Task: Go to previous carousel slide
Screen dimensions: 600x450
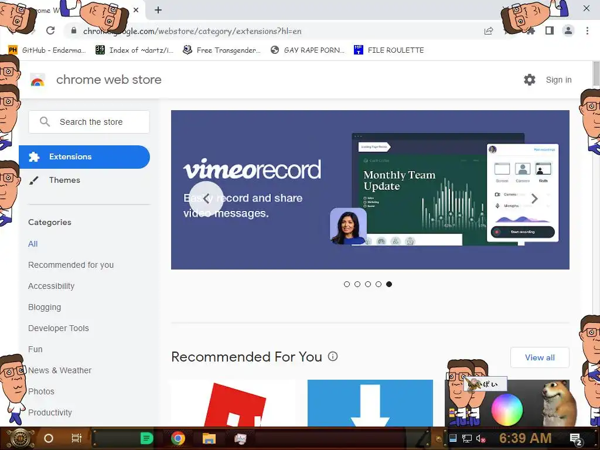Action: click(206, 198)
